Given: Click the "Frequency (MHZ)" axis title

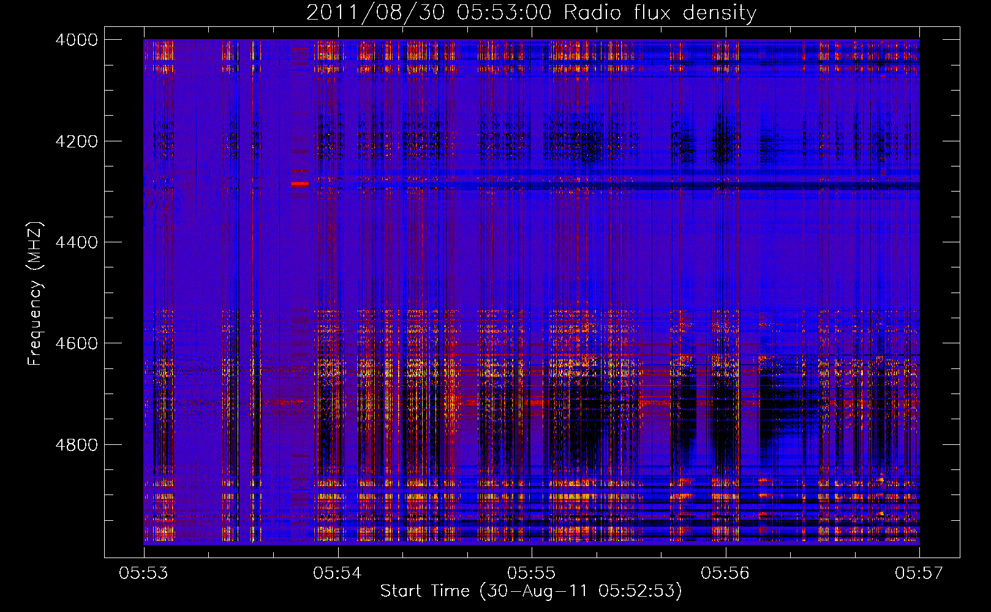Looking at the screenshot, I should tap(35, 293).
